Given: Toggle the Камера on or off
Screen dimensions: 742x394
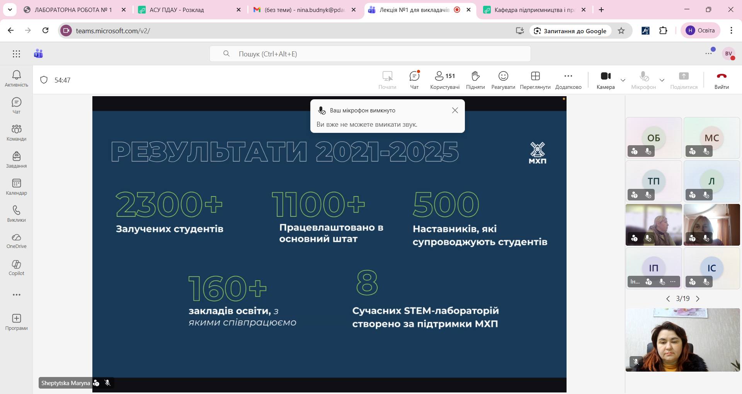Looking at the screenshot, I should click(x=605, y=80).
